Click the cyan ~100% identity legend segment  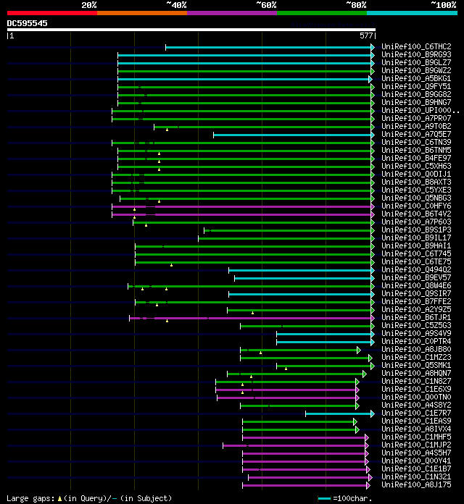click(x=413, y=13)
